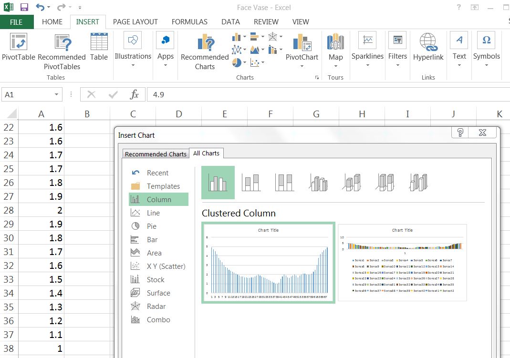
Task: Choose Line chart type
Action: click(158, 213)
